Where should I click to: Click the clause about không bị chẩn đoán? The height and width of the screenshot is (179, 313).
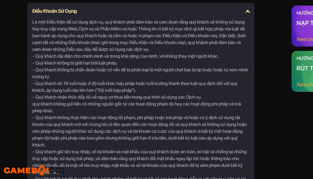click(140, 73)
